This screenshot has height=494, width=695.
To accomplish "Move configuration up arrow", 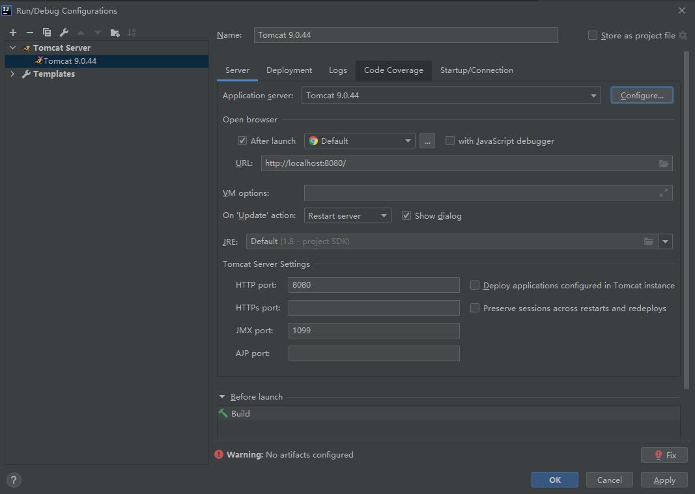I will tap(81, 33).
